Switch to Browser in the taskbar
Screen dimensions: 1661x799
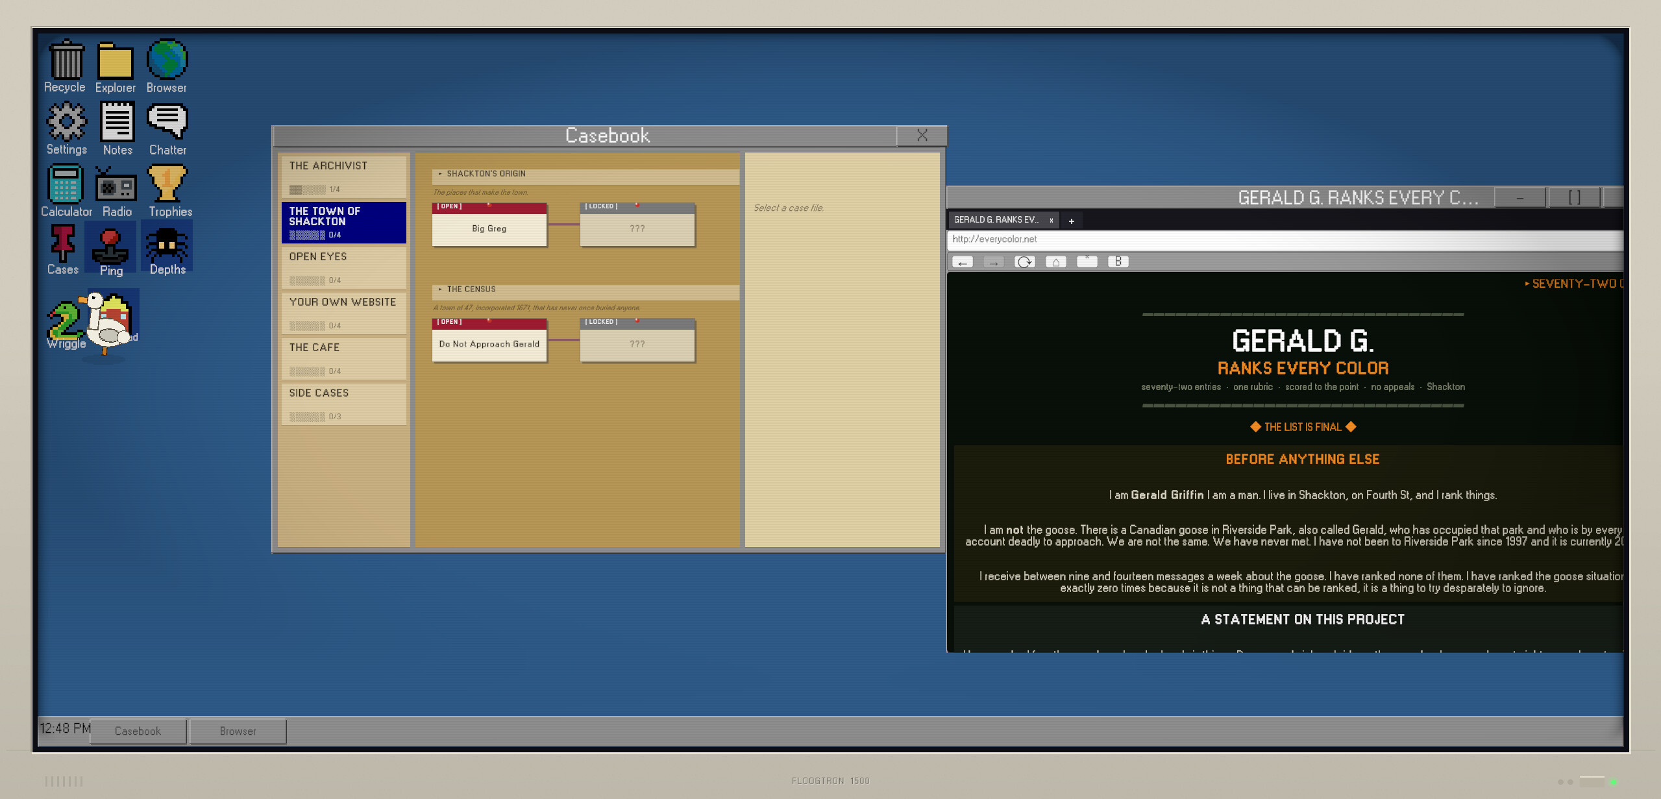[x=238, y=731]
